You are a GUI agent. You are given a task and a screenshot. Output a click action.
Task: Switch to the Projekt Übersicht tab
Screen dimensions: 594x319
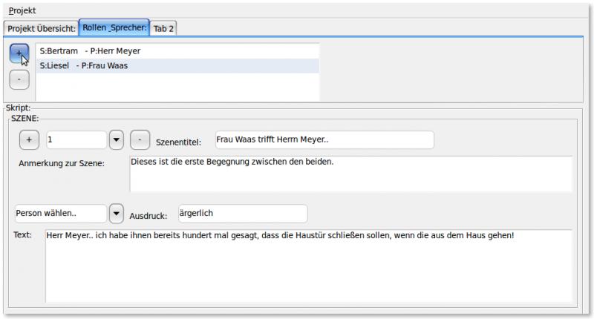click(42, 28)
